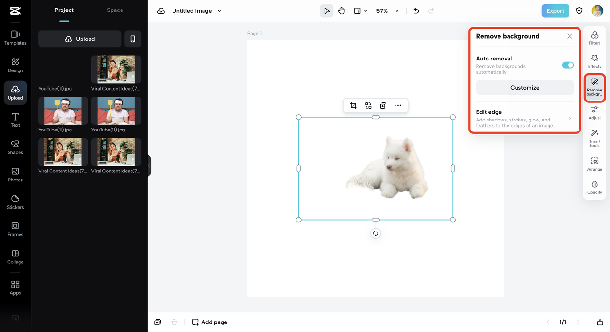Viewport: 610px width, 332px height.
Task: Open the Frames panel
Action: tap(15, 229)
